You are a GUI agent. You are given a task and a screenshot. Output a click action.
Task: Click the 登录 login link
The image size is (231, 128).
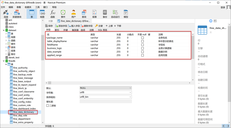[223, 7]
